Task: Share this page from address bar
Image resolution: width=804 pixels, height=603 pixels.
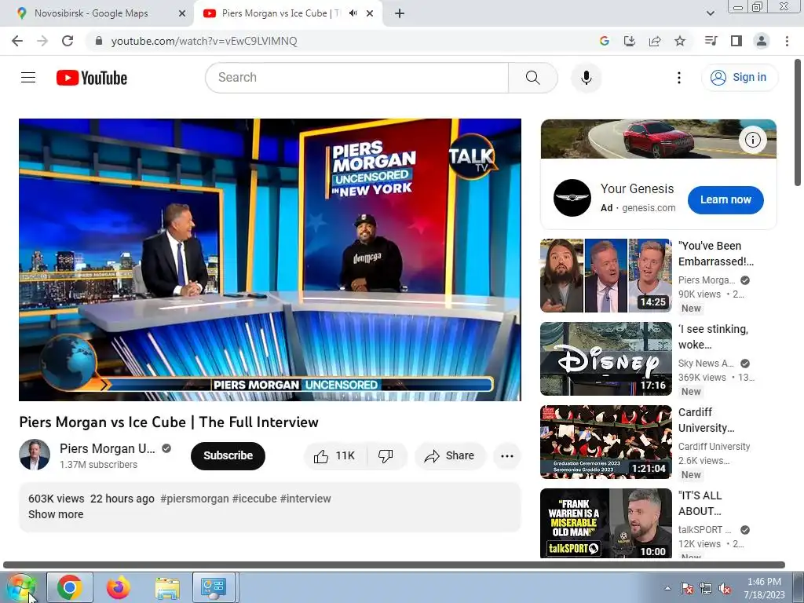Action: [x=655, y=41]
